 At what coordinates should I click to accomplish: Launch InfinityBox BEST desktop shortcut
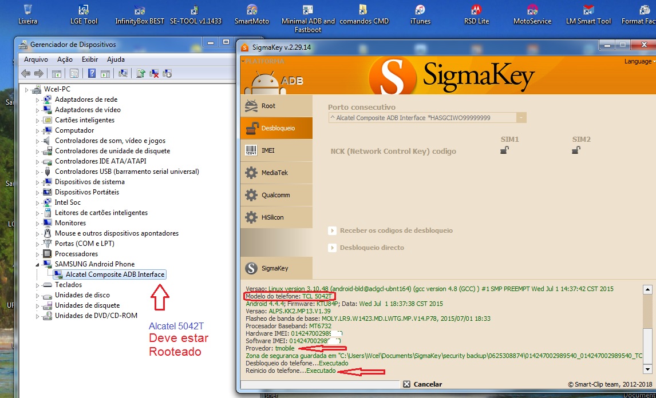pos(140,13)
